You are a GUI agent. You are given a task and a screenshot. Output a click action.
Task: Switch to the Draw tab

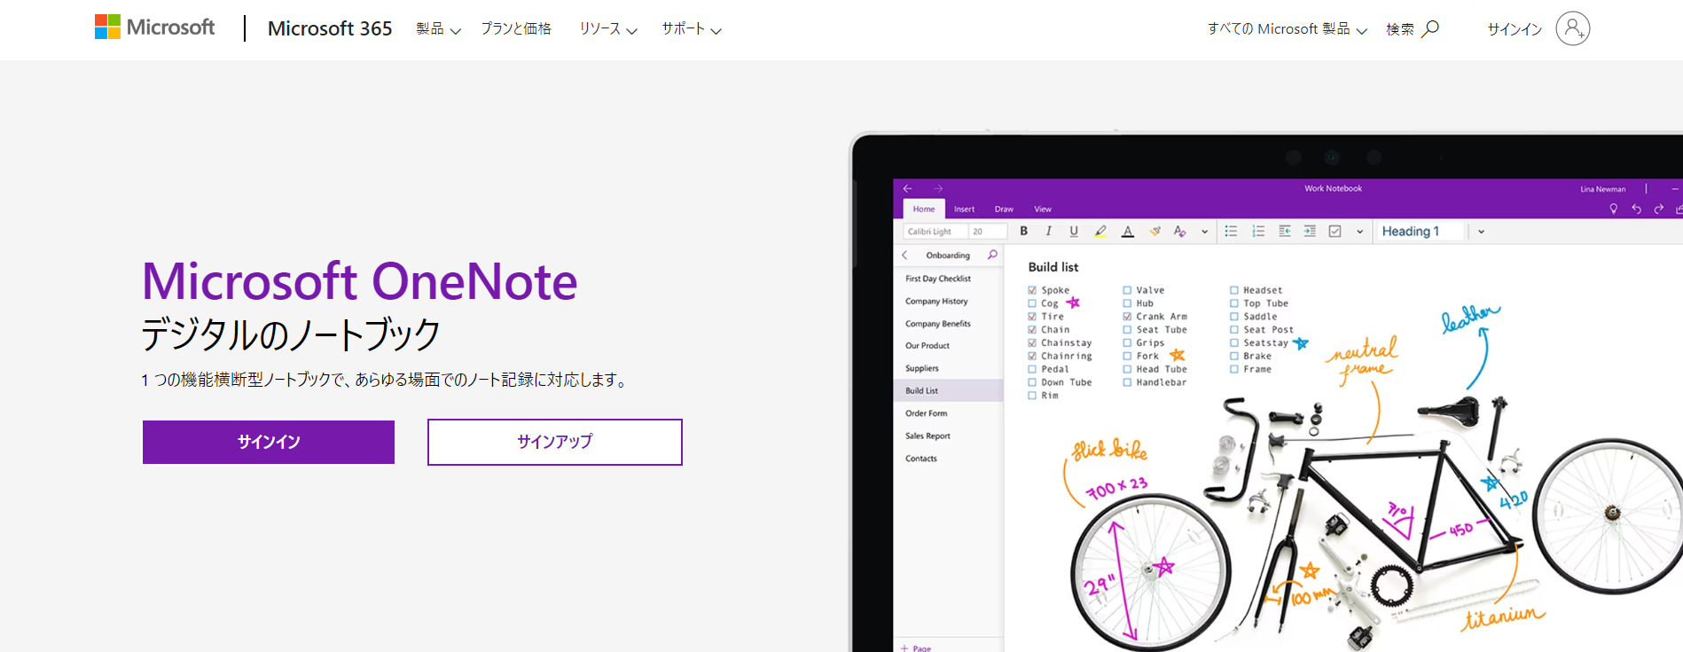click(1004, 209)
